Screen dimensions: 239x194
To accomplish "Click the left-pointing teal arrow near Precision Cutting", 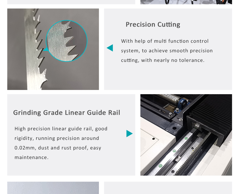I will [x=110, y=48].
